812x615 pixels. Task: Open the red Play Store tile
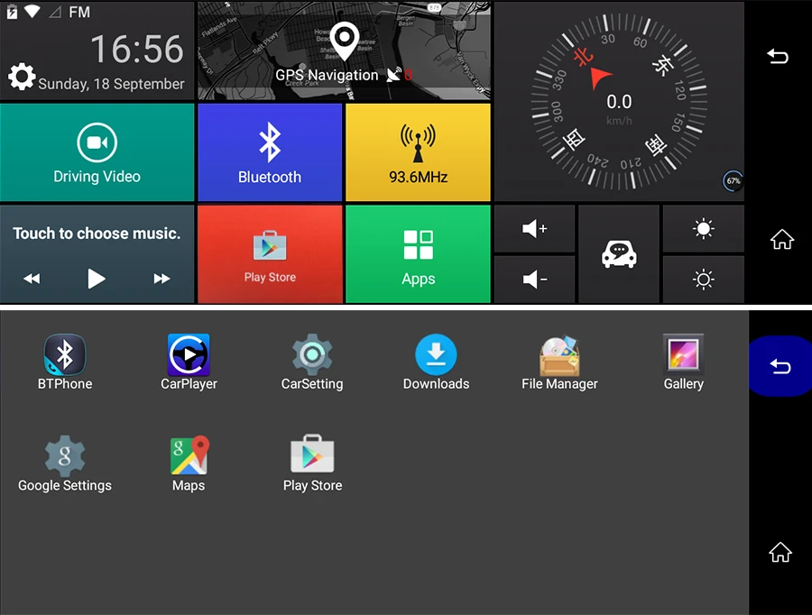[x=270, y=254]
